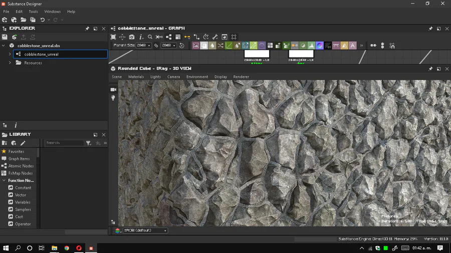Click the Library search field
The height and width of the screenshot is (253, 451).
64,143
